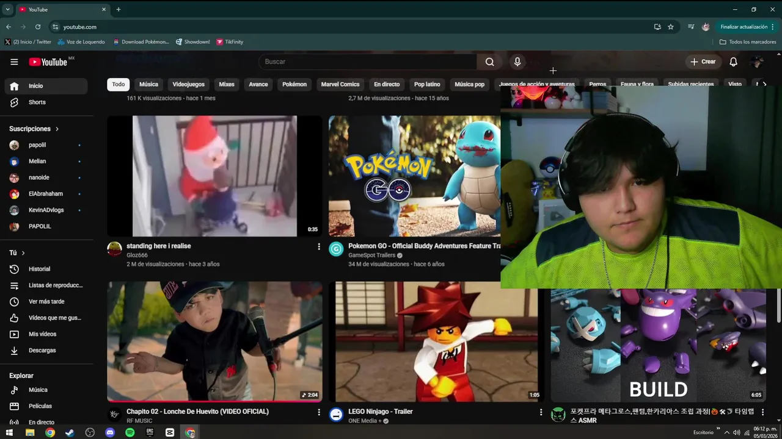Screen dimensions: 782x439
Task: Bookmark page with star icon
Action: (670, 27)
